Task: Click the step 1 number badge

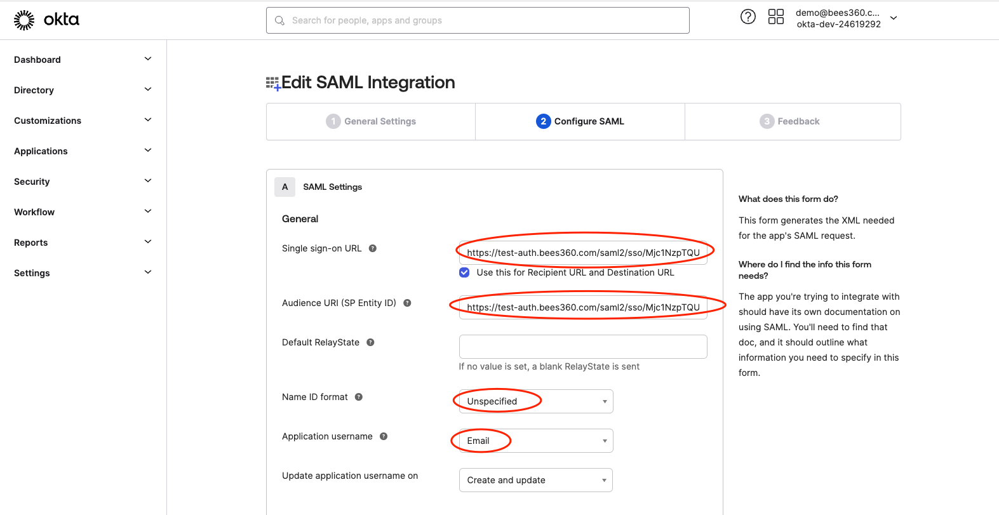Action: coord(333,121)
